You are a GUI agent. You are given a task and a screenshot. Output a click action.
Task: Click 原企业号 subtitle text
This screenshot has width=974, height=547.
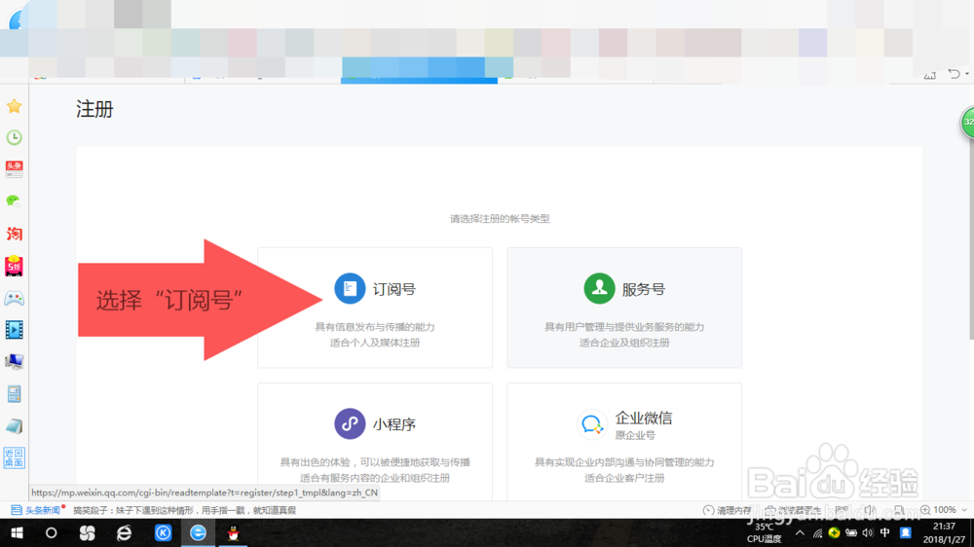pos(635,435)
